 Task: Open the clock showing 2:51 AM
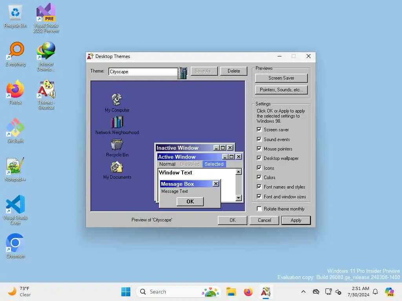[x=358, y=292]
